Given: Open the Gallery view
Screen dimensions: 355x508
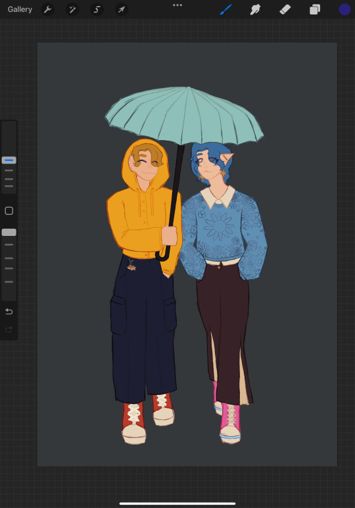Looking at the screenshot, I should pyautogui.click(x=20, y=9).
